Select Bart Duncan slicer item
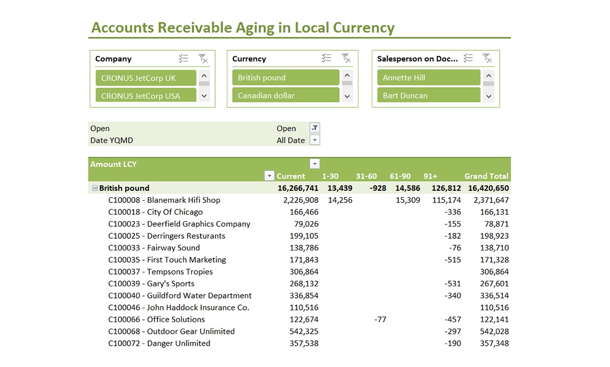This screenshot has height=367, width=610. point(429,95)
